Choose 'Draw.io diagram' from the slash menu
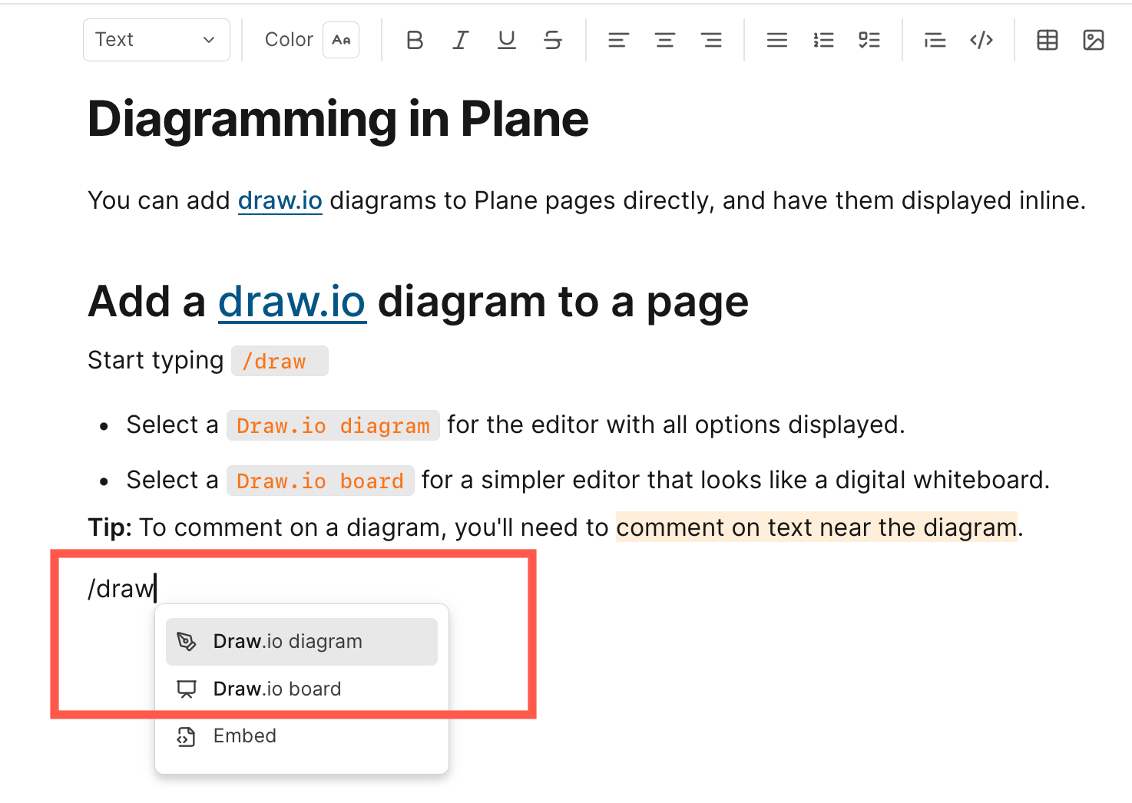 tap(287, 641)
